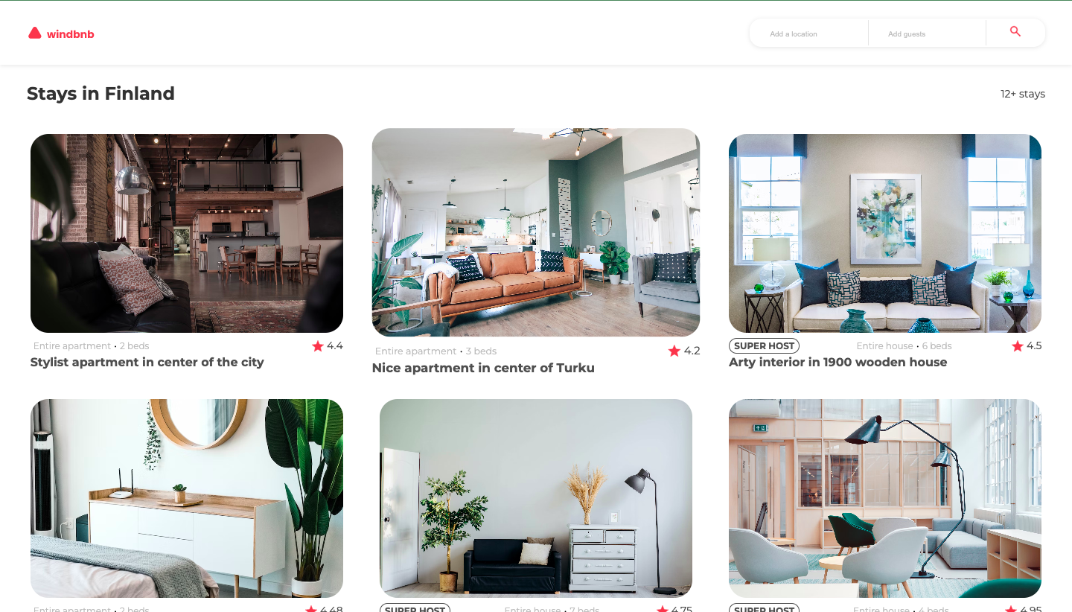
Task: Select the photo with floral painting between windows
Action: tap(885, 233)
